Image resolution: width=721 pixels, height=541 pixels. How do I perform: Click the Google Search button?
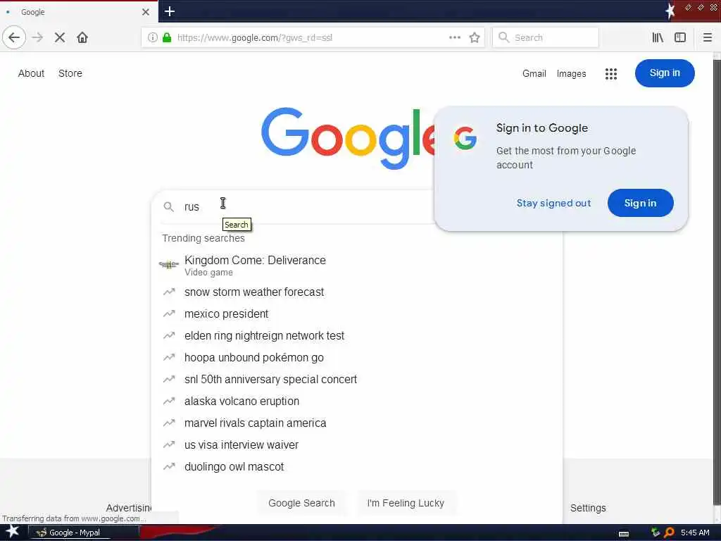click(x=301, y=503)
